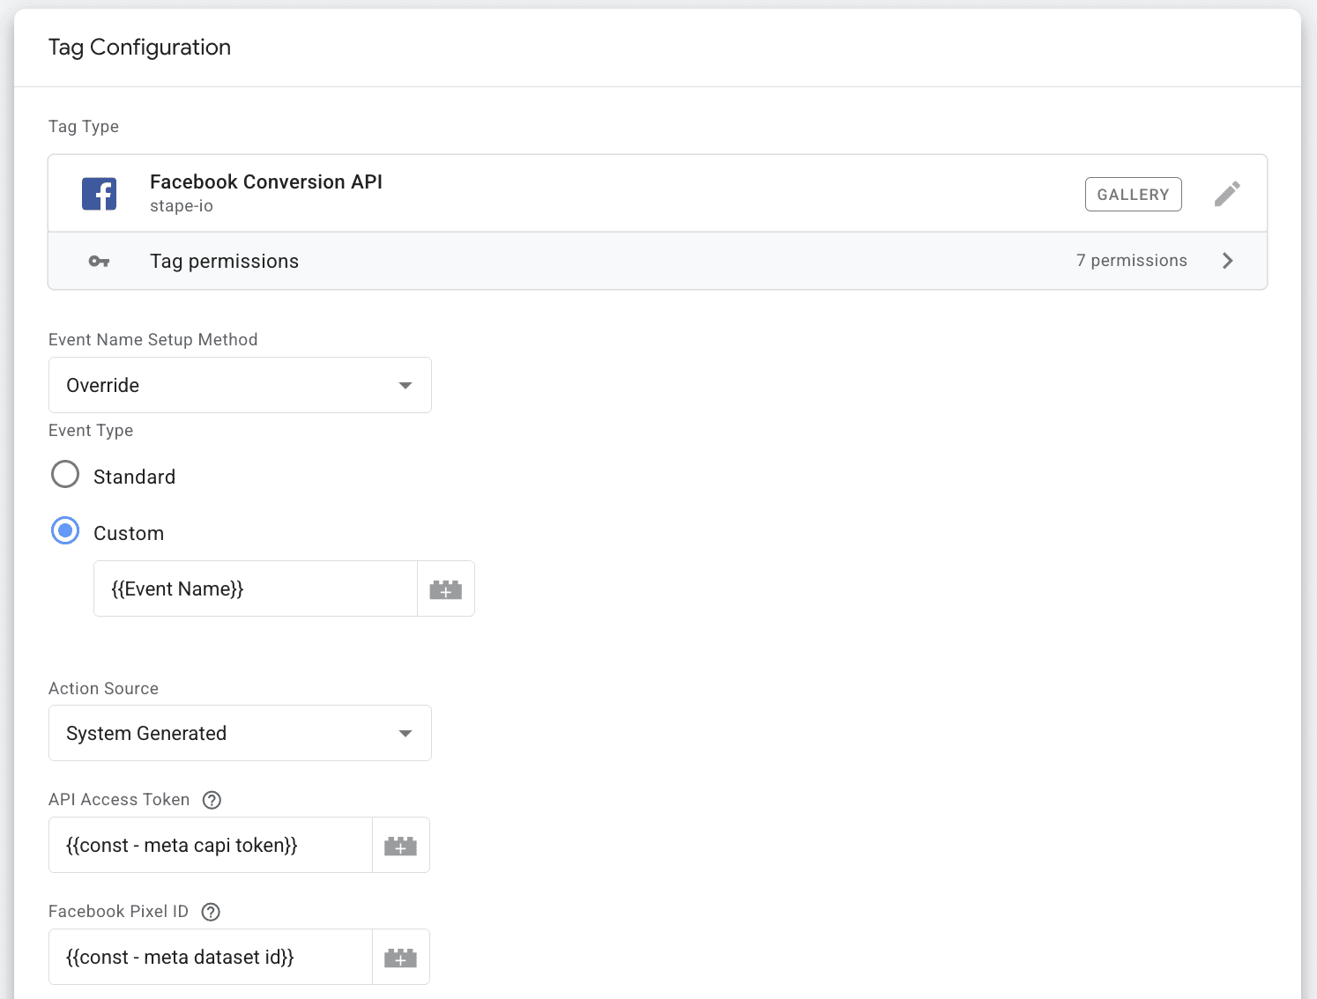Click the help icon beside Facebook Pixel ID
Viewport: 1317px width, 999px height.
210,912
